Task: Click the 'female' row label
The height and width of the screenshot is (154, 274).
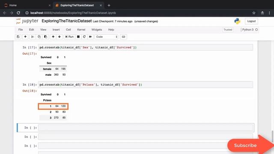Action: pos(47,69)
